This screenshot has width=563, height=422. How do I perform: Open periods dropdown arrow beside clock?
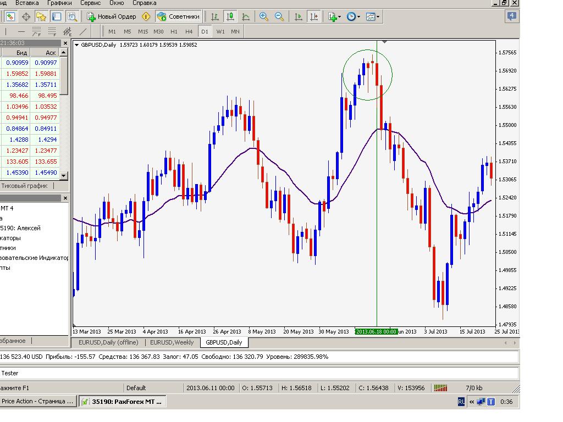click(358, 16)
